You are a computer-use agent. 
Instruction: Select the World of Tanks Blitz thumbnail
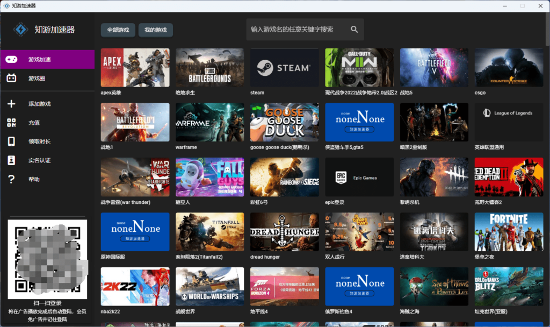[x=509, y=287]
